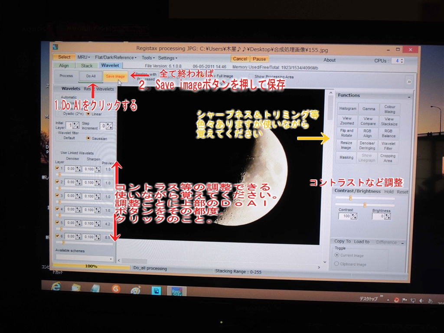Open Colour Mixing function
This screenshot has height=333, width=444.
coord(390,109)
